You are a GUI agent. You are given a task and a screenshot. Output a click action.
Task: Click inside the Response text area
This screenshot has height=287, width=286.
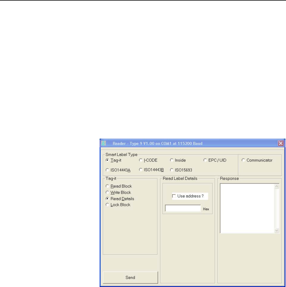tap(247, 208)
